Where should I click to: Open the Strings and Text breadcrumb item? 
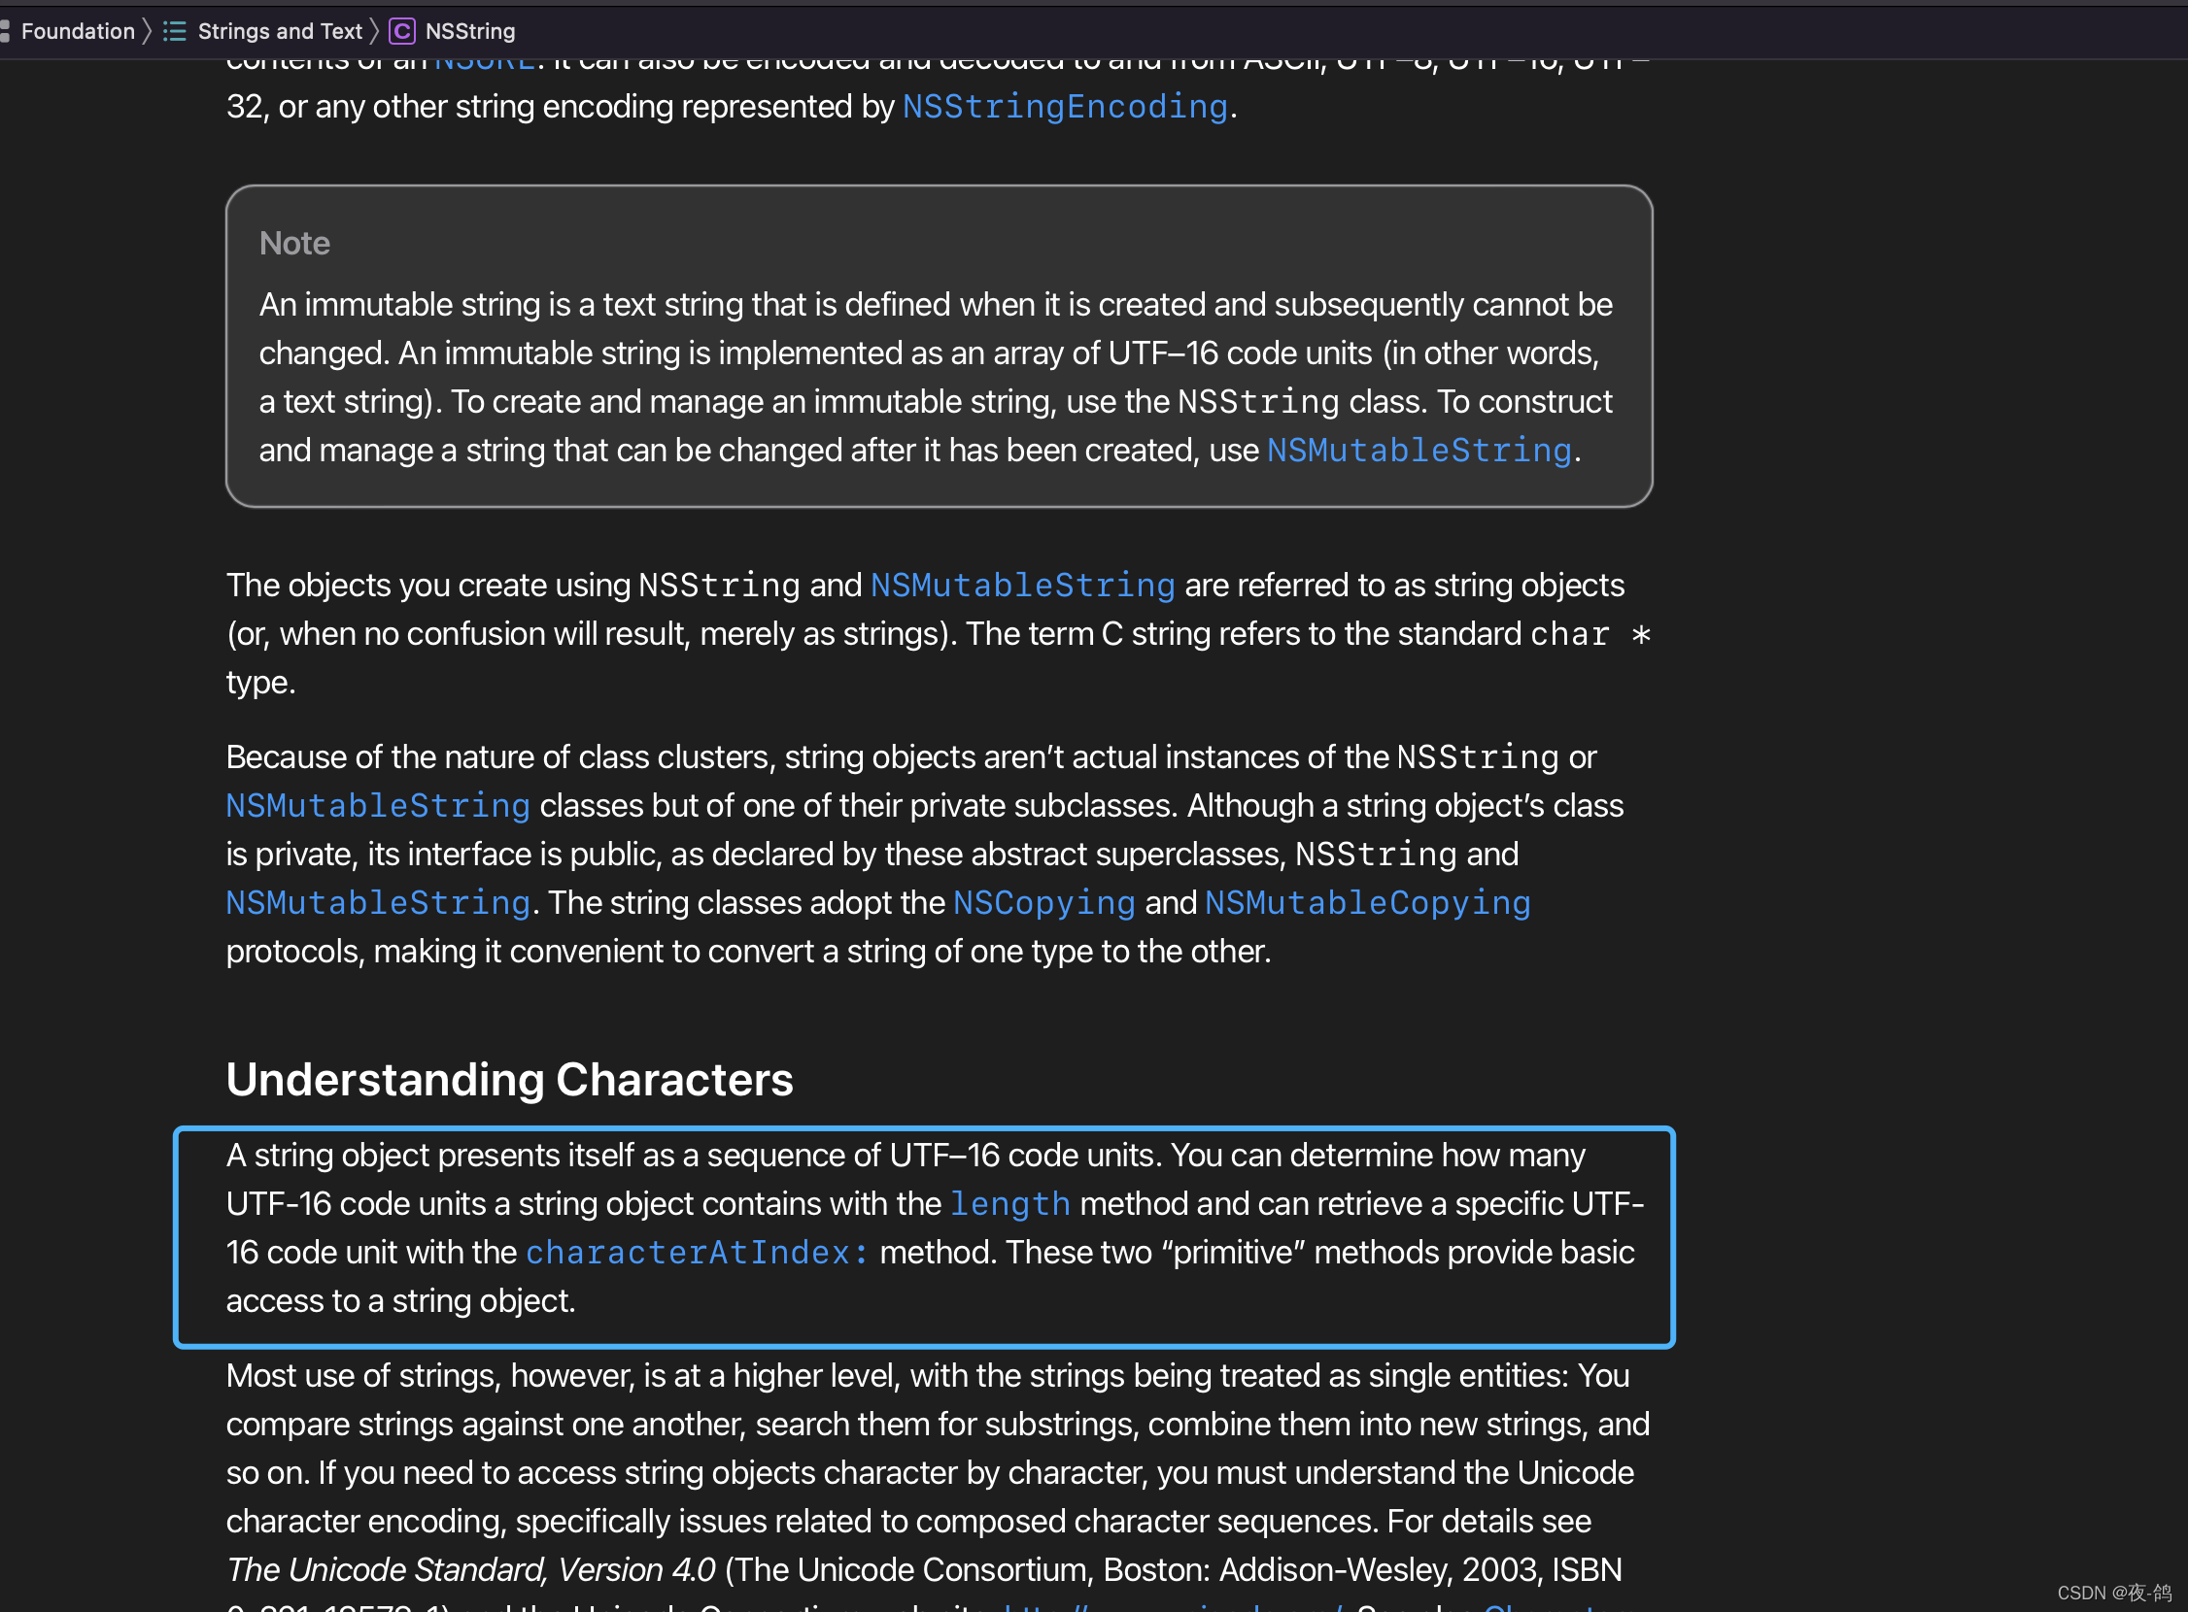pyautogui.click(x=279, y=31)
